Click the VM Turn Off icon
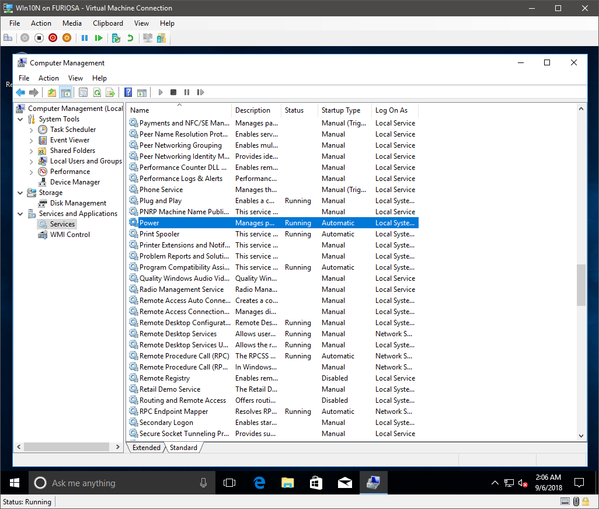Viewport: 599px width, 509px height. 39,38
